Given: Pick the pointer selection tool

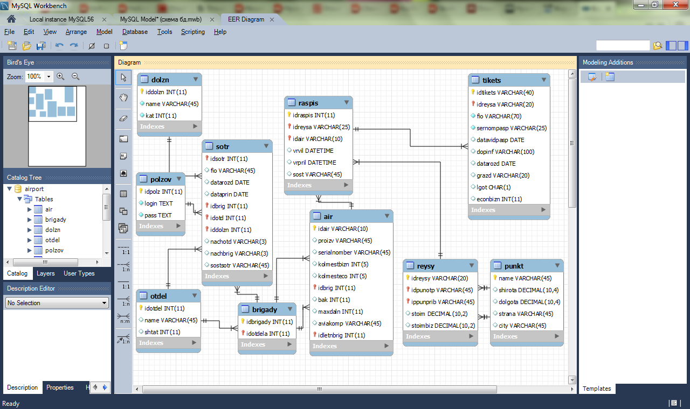Looking at the screenshot, I should 123,77.
